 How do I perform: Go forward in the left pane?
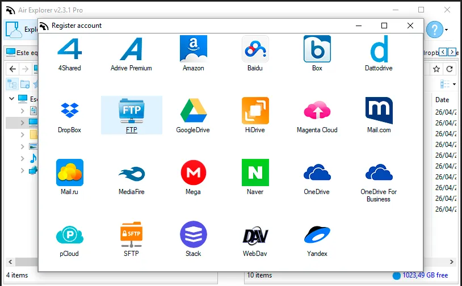pyautogui.click(x=26, y=69)
